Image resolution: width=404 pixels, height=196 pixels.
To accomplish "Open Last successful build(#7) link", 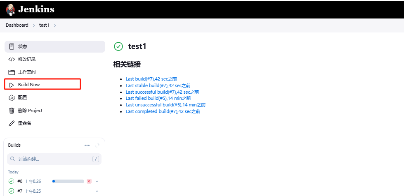I will click(162, 92).
